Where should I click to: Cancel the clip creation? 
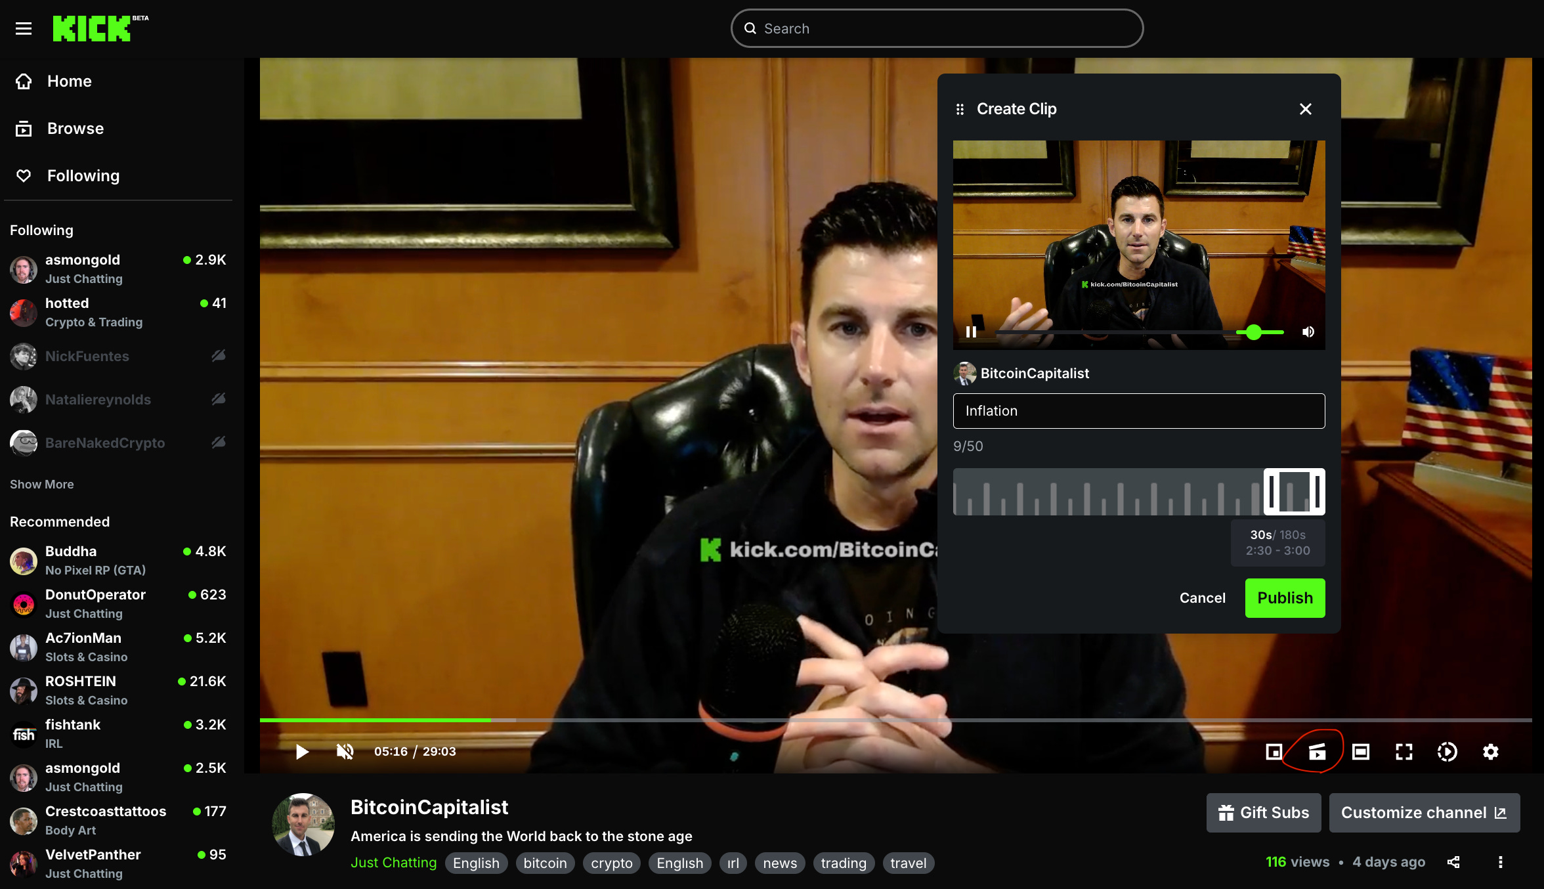click(1202, 597)
